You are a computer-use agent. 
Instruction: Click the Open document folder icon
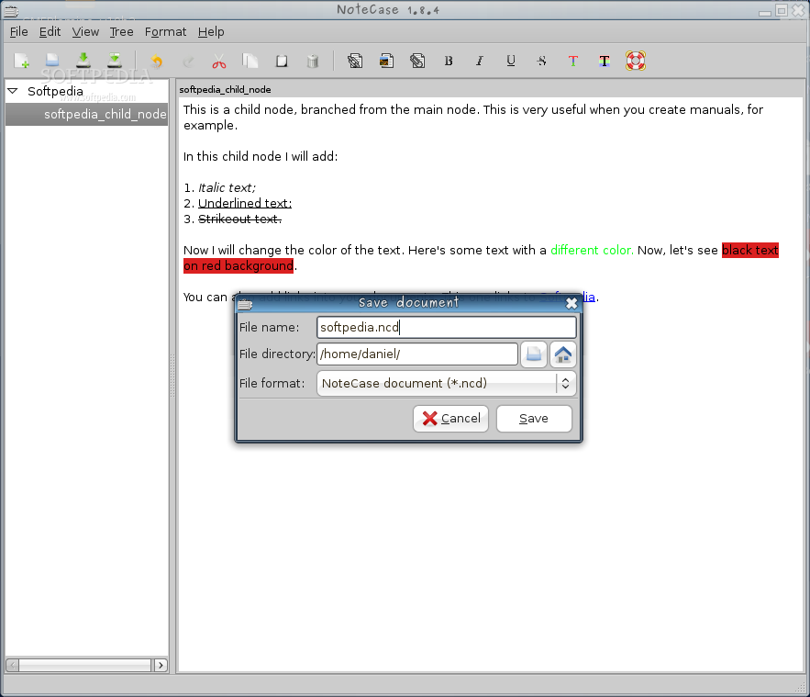click(x=52, y=61)
